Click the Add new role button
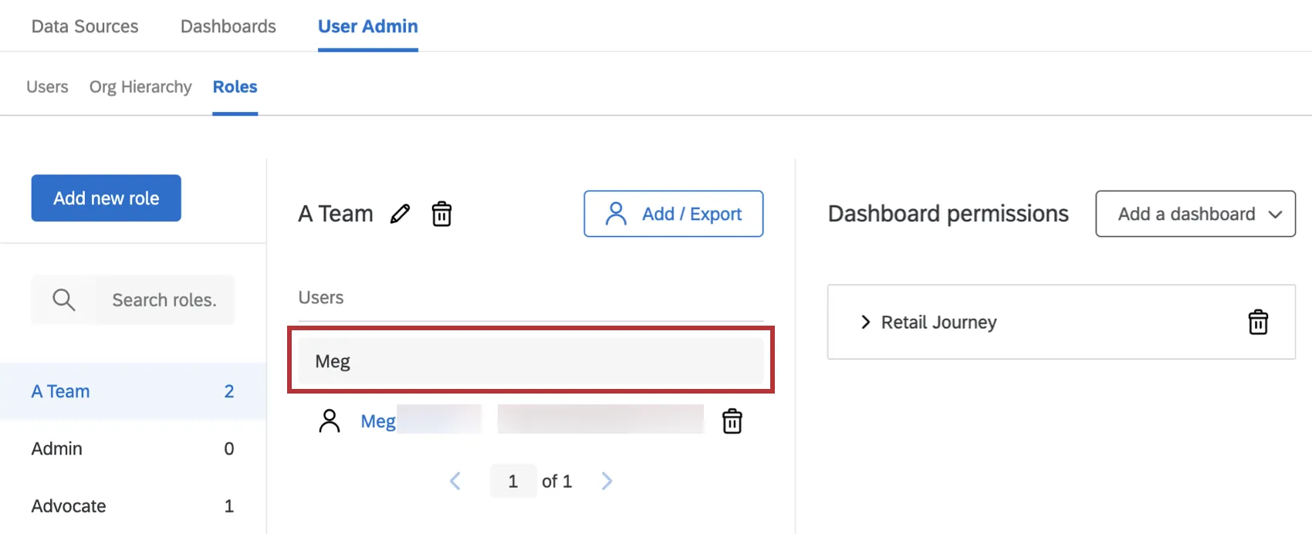The height and width of the screenshot is (534, 1312). point(106,198)
